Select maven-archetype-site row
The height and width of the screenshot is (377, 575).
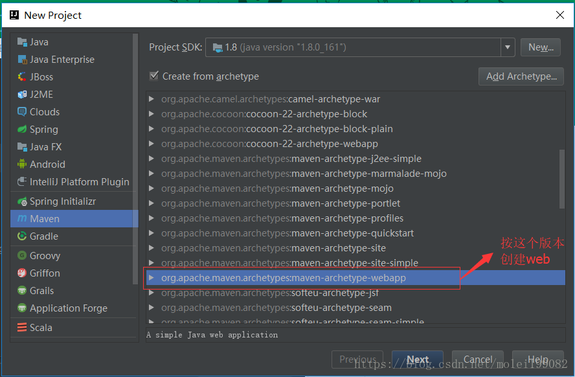[x=355, y=248]
